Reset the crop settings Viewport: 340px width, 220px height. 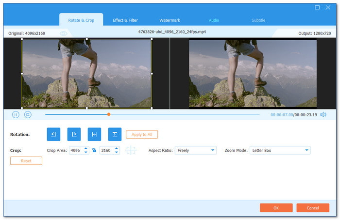pyautogui.click(x=26, y=161)
